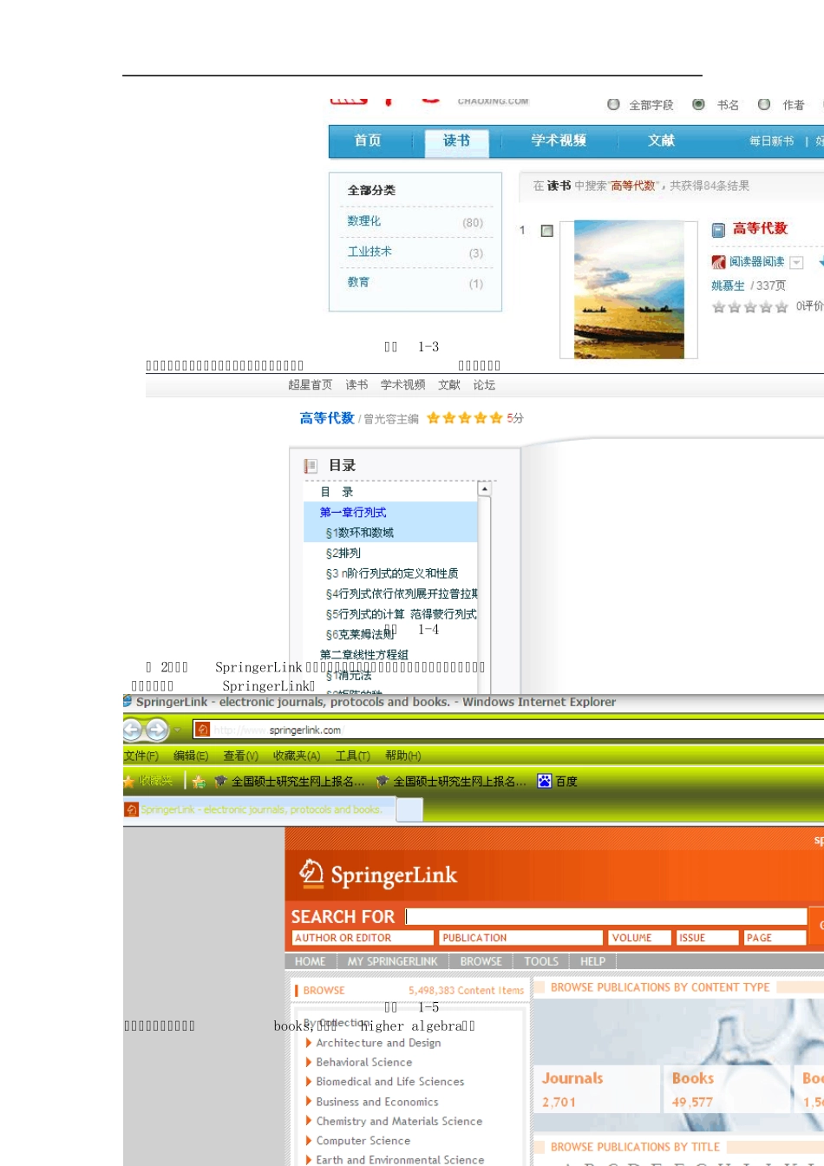Viewport: 824px width, 1166px height.
Task: Open the red 高等代数 result title
Action: click(x=760, y=228)
